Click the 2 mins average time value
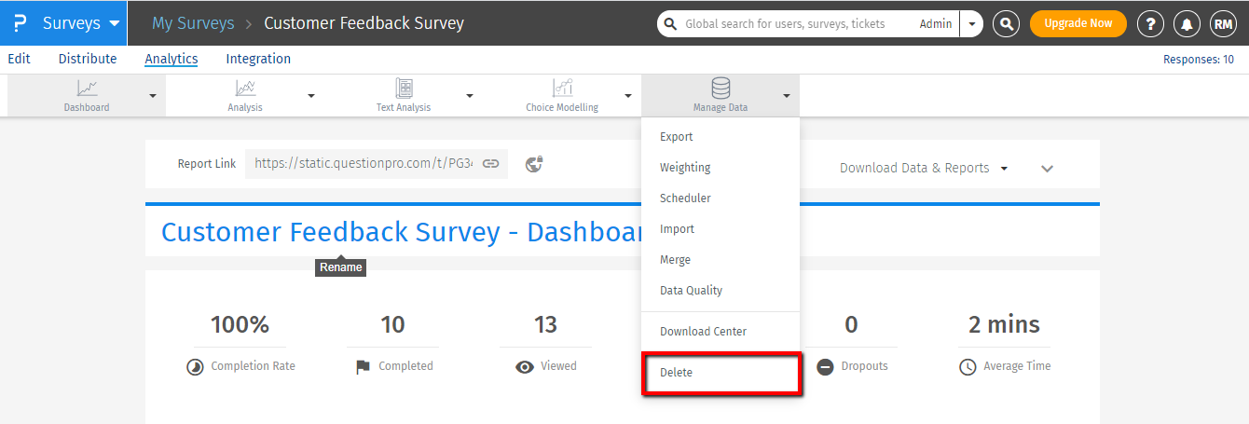 coord(1004,324)
